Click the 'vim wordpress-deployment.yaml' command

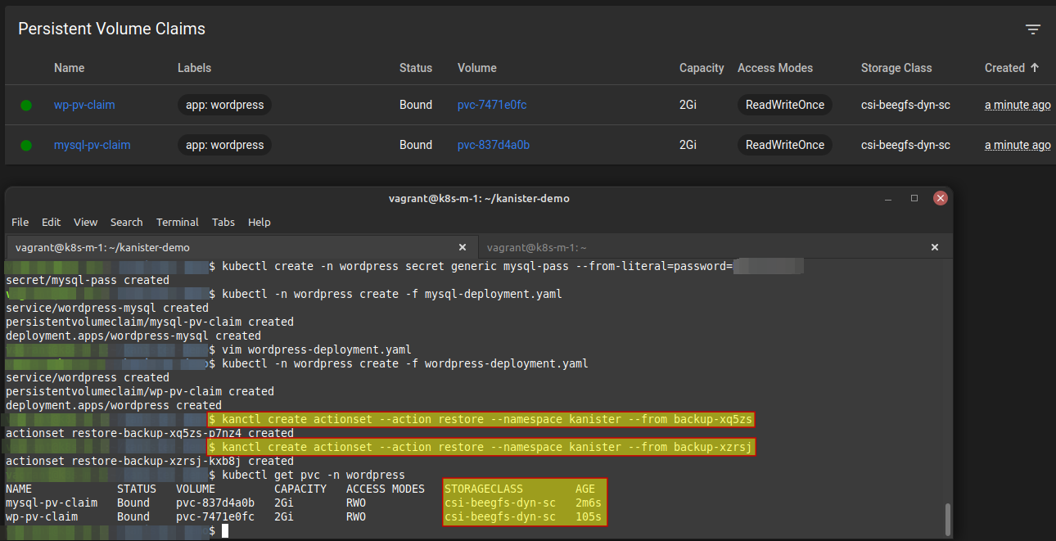pyautogui.click(x=317, y=349)
